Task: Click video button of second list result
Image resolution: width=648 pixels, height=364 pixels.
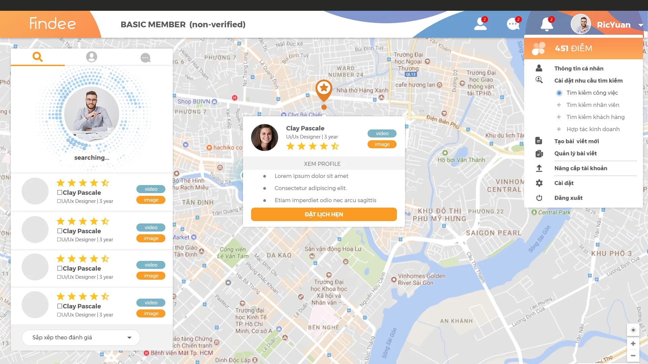Action: (x=151, y=227)
